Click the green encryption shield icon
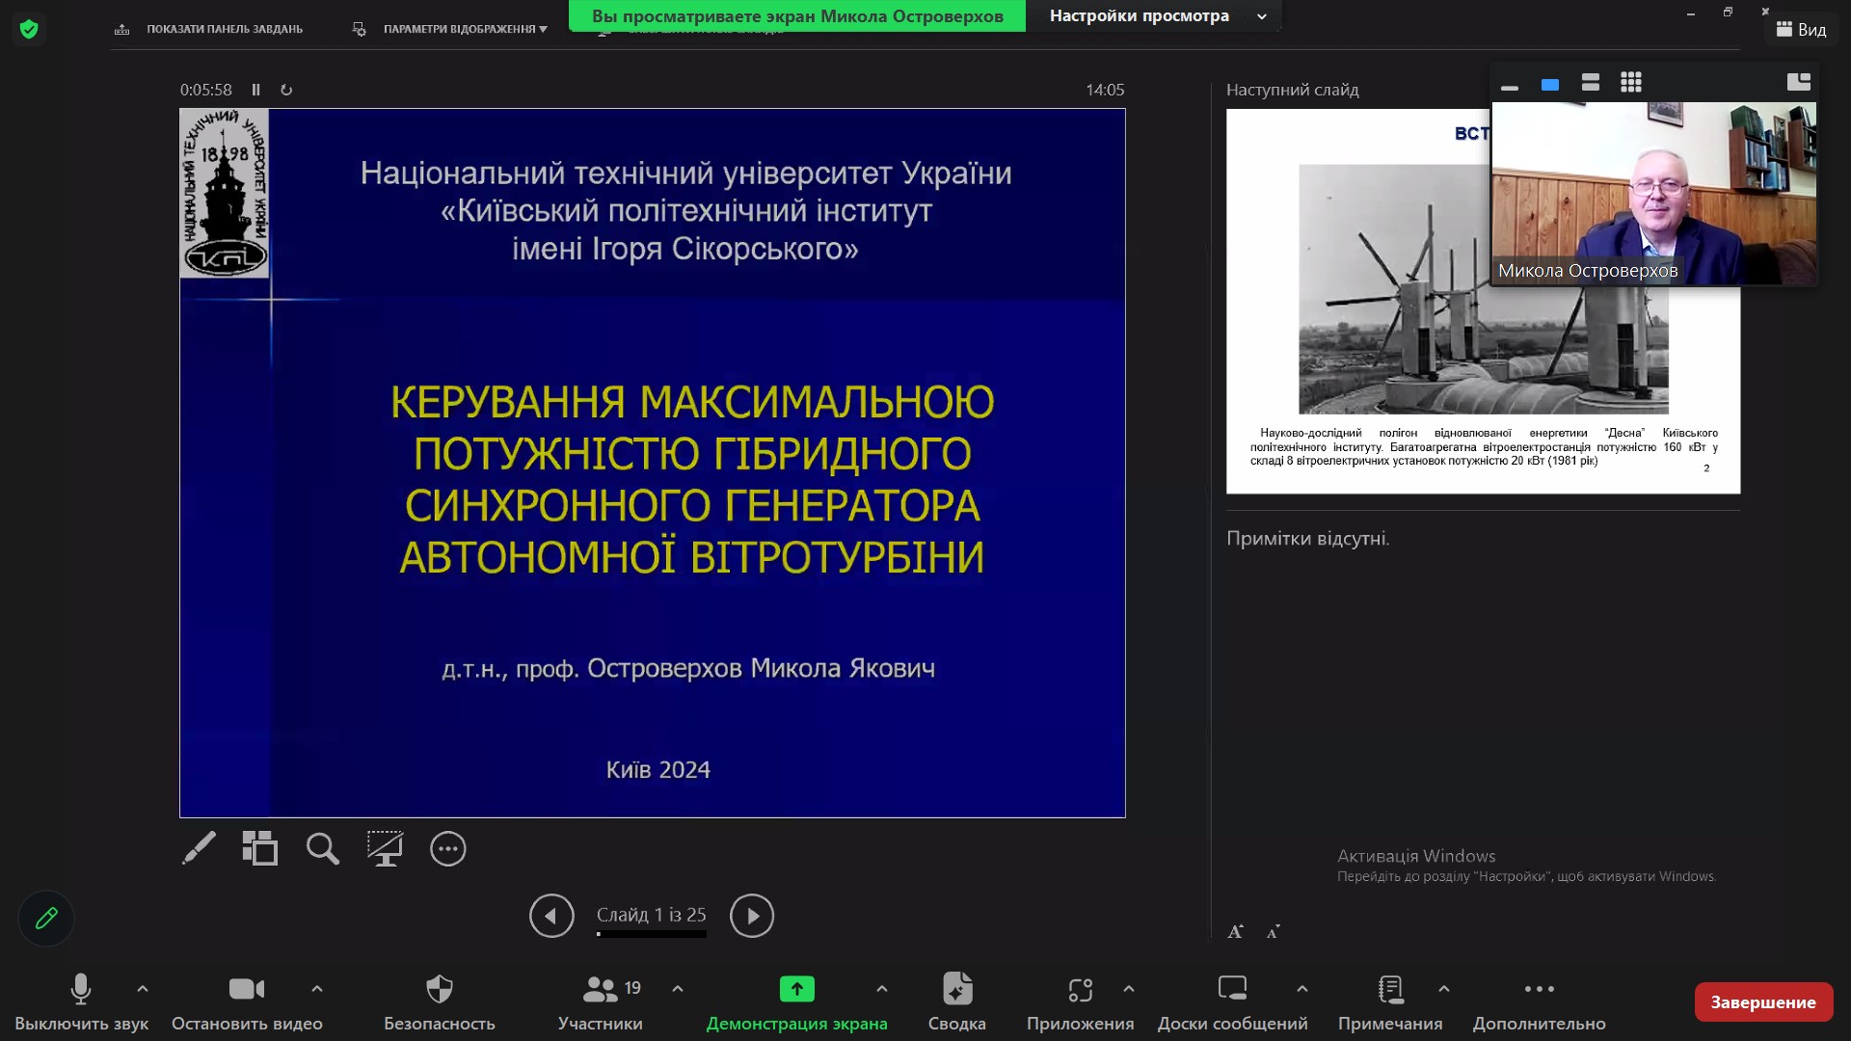1851x1041 pixels. (x=29, y=29)
